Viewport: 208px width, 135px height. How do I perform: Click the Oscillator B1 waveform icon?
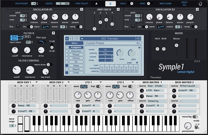coord(46,27)
